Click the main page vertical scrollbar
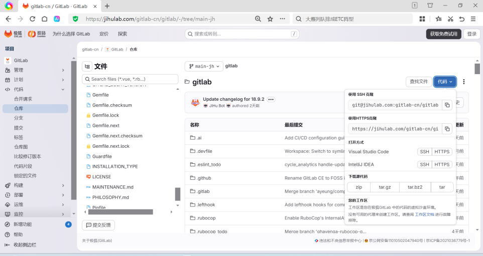 click(x=477, y=69)
